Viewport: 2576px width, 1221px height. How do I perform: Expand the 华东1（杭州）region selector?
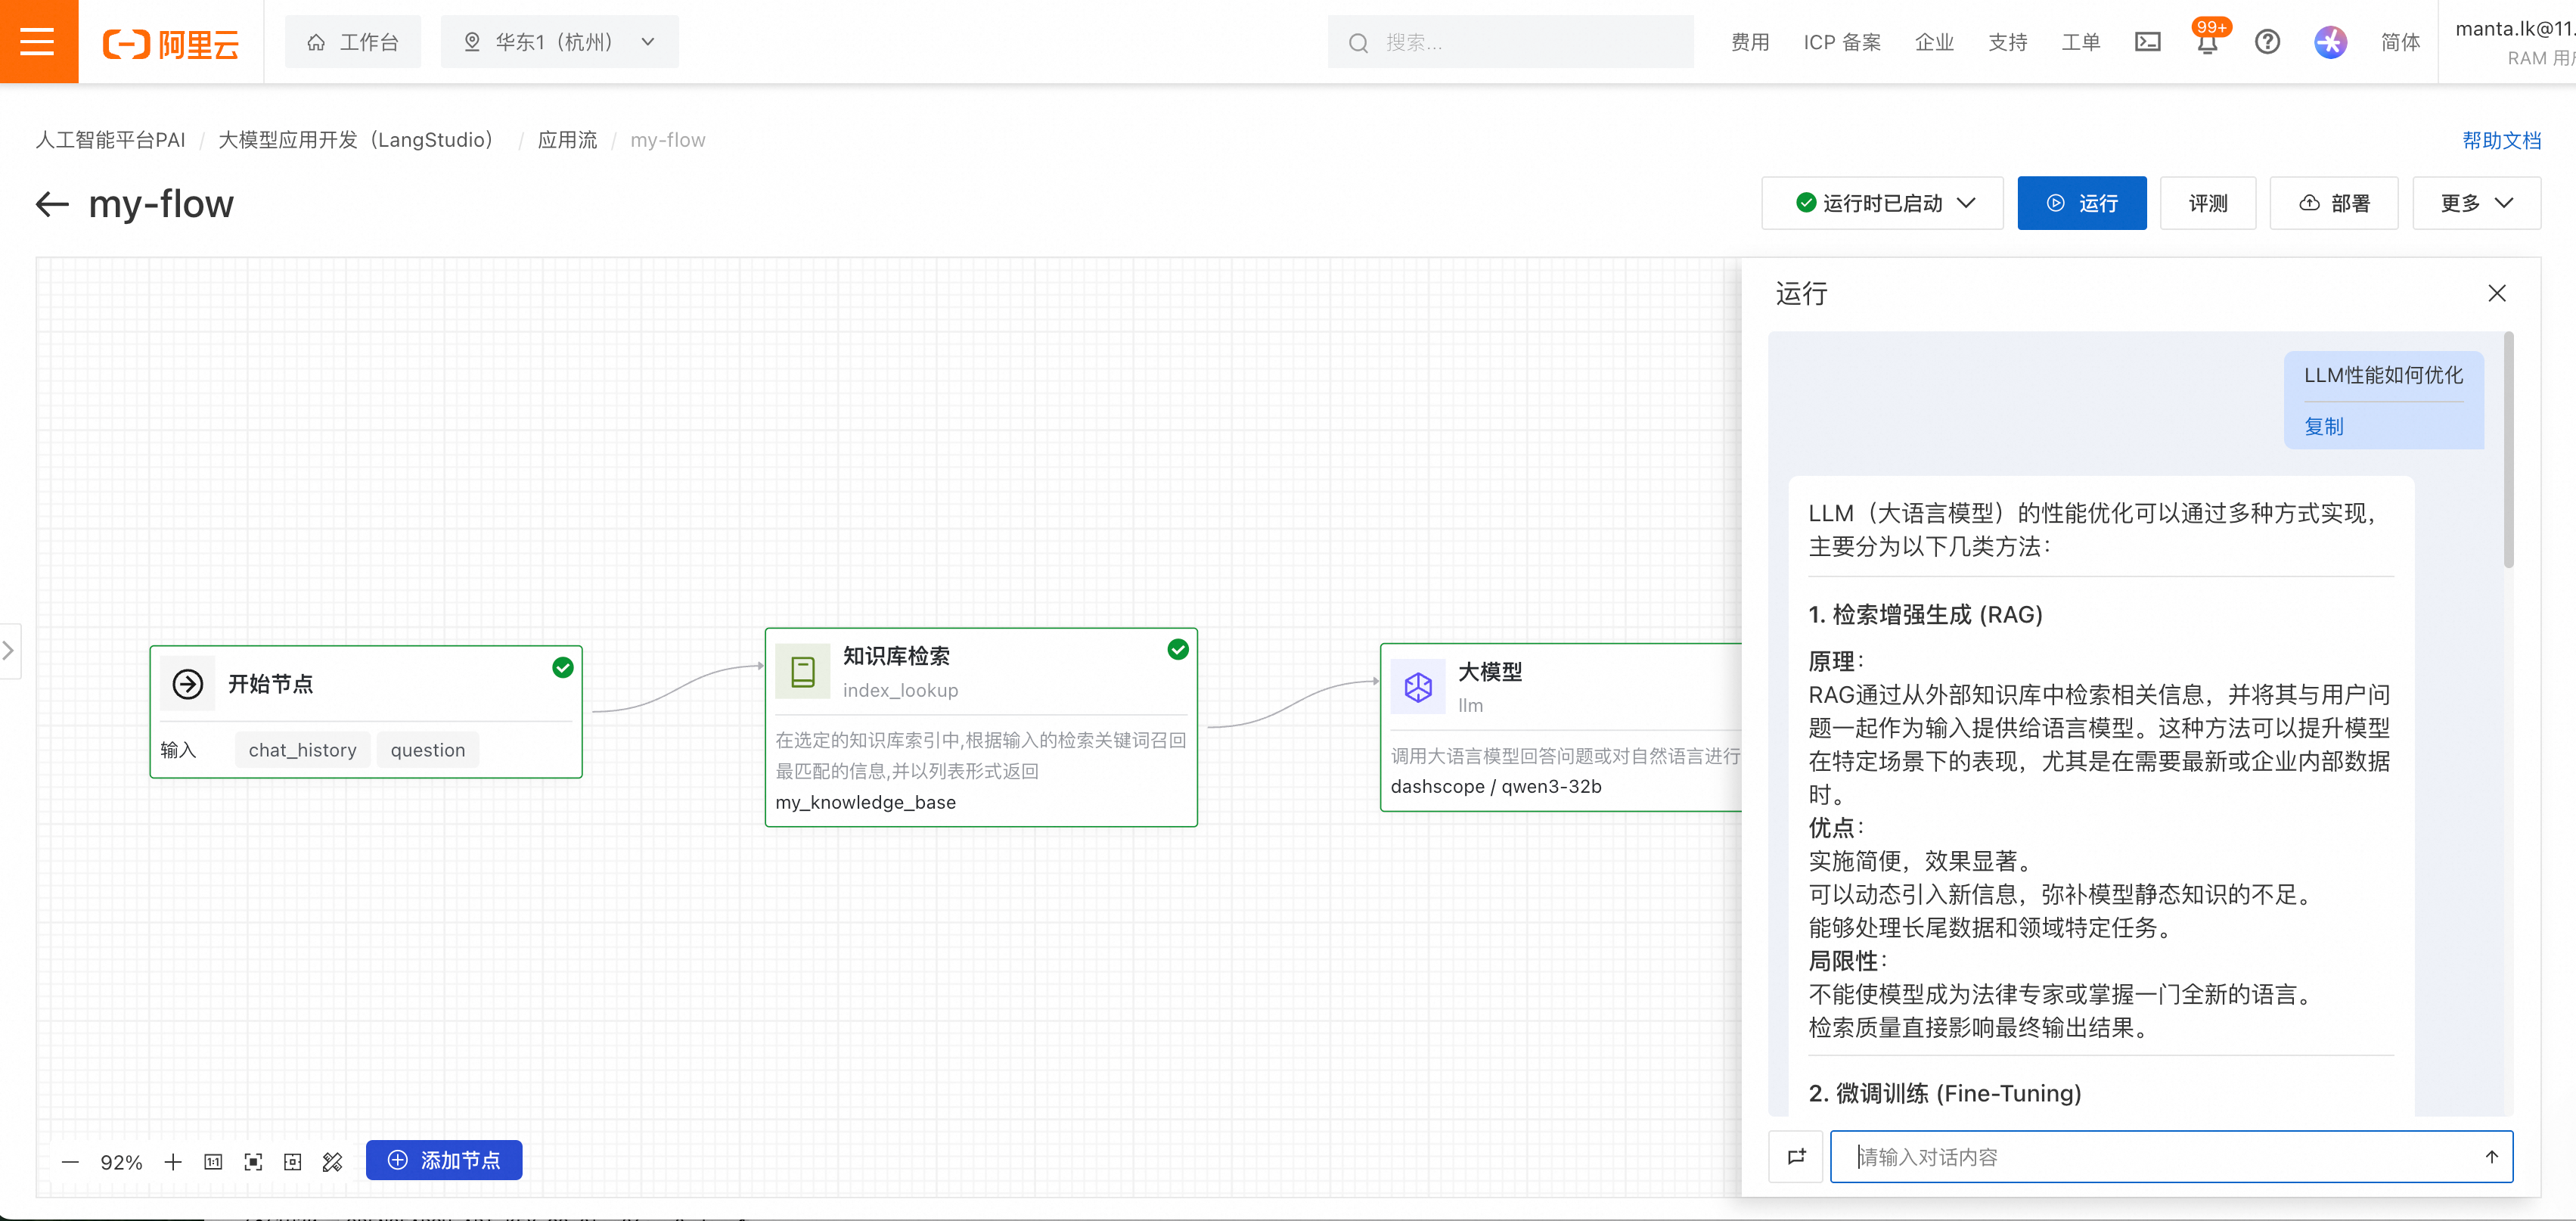[559, 42]
